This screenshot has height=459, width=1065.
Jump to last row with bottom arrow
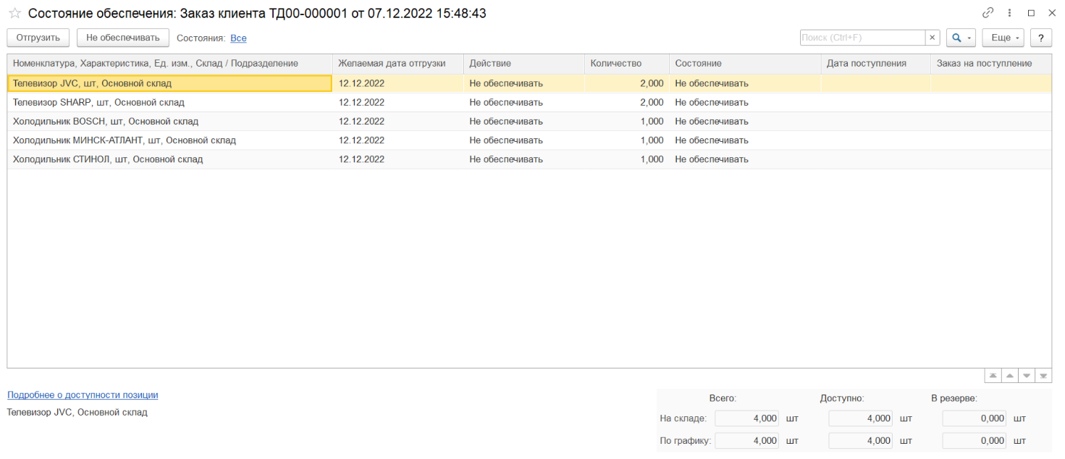tap(1043, 376)
